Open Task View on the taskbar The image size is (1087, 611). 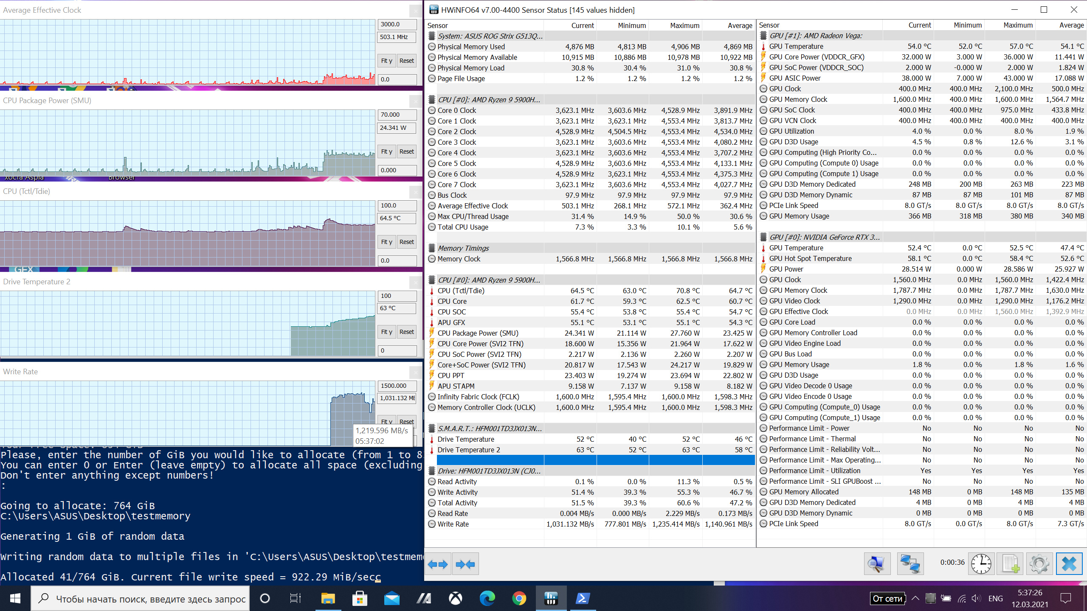click(296, 598)
